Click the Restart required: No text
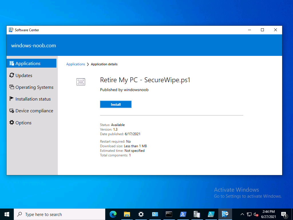Screen dimensions: 293x220 115,142
